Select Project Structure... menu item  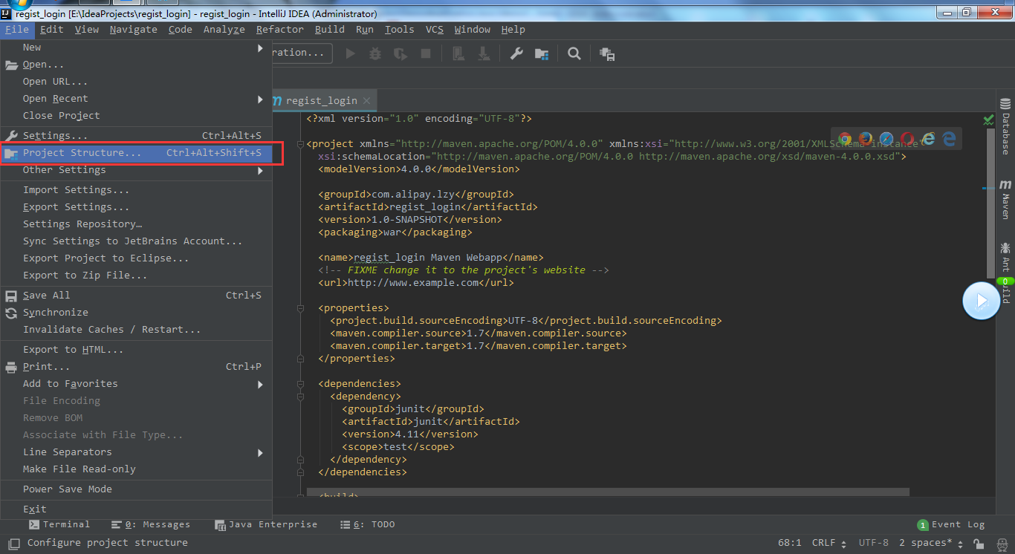click(136, 153)
